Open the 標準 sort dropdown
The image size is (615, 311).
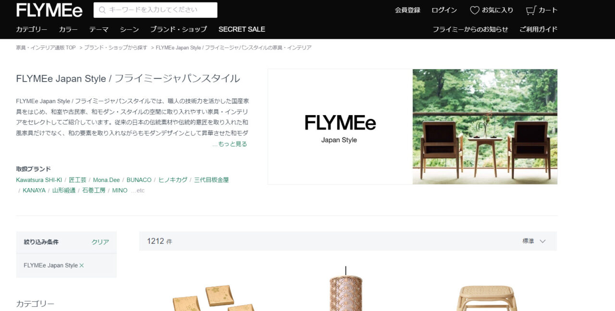(534, 241)
